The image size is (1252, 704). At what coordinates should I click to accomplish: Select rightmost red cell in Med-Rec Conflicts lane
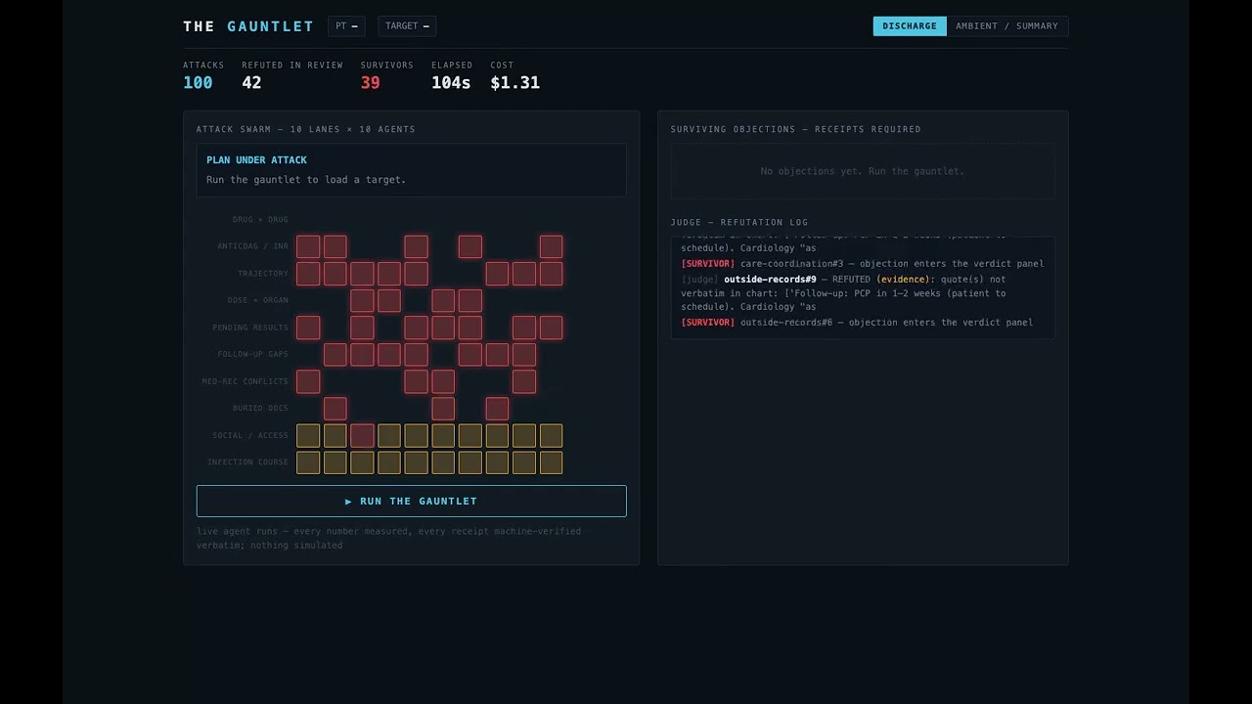tap(523, 381)
